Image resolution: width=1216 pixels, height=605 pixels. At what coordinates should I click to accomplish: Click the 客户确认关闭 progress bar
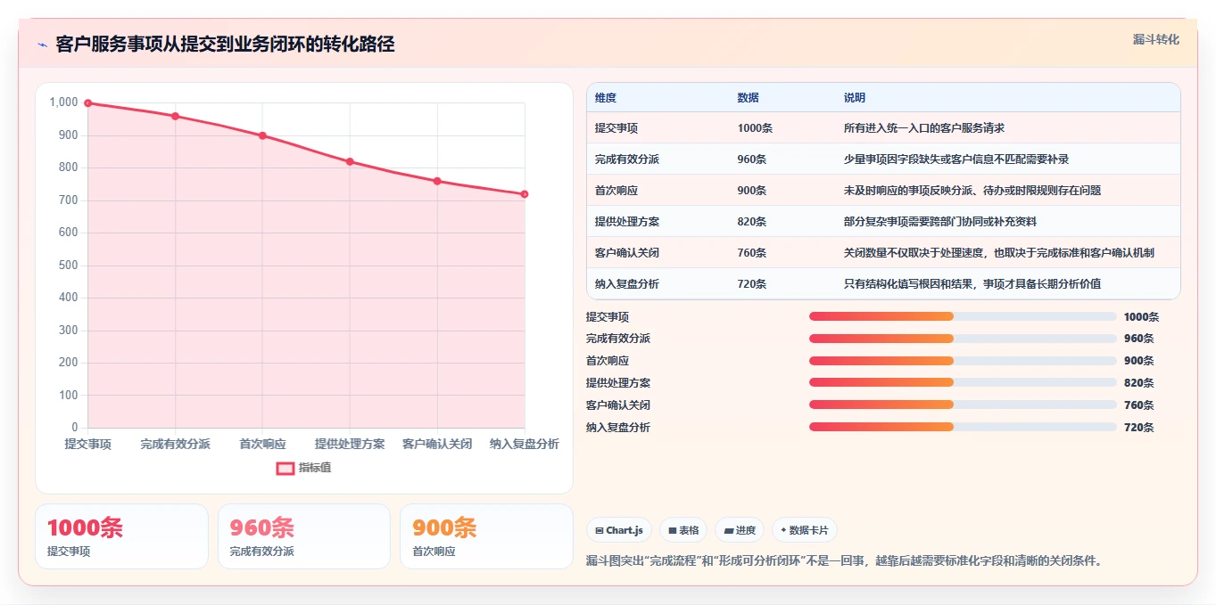click(x=963, y=405)
